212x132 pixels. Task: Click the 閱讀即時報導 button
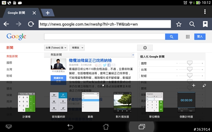tap(58, 80)
